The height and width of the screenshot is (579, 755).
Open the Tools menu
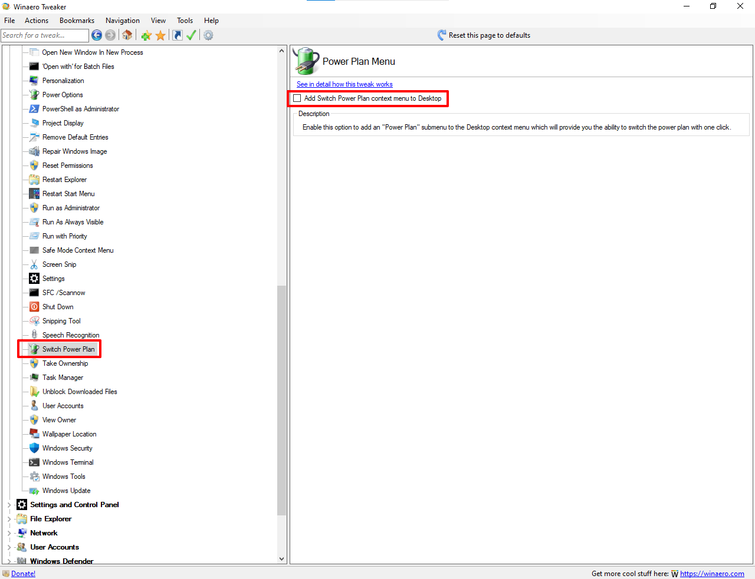click(x=185, y=21)
